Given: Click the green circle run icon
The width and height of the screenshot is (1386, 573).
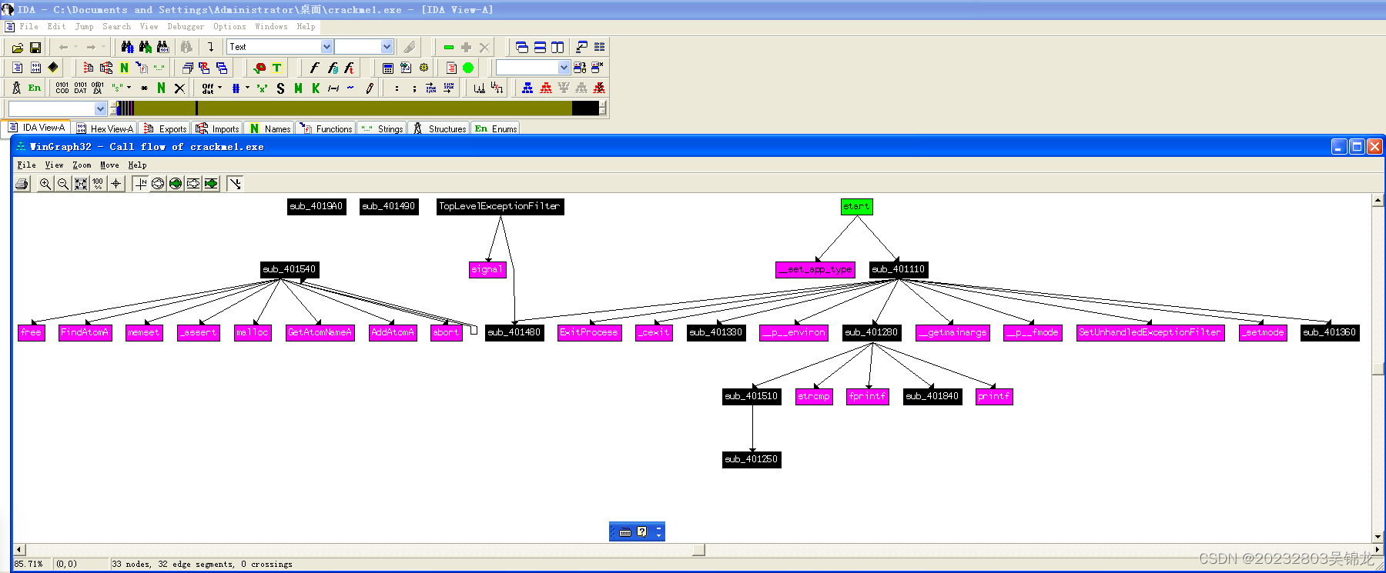Looking at the screenshot, I should (468, 68).
